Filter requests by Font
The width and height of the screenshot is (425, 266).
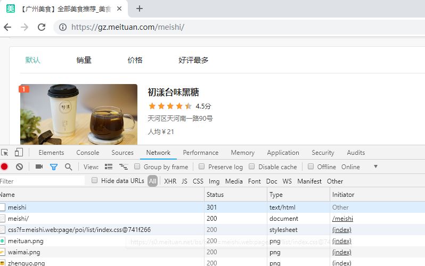(254, 181)
